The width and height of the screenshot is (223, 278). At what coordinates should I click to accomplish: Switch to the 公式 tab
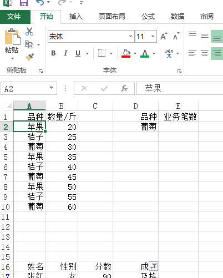pos(148,17)
